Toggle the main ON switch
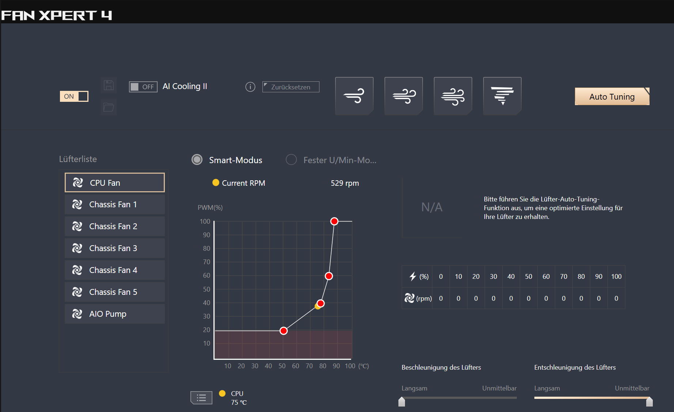674x412 pixels. coord(74,96)
